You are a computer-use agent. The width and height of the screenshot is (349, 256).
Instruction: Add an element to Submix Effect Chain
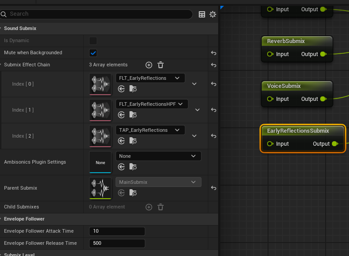point(149,65)
